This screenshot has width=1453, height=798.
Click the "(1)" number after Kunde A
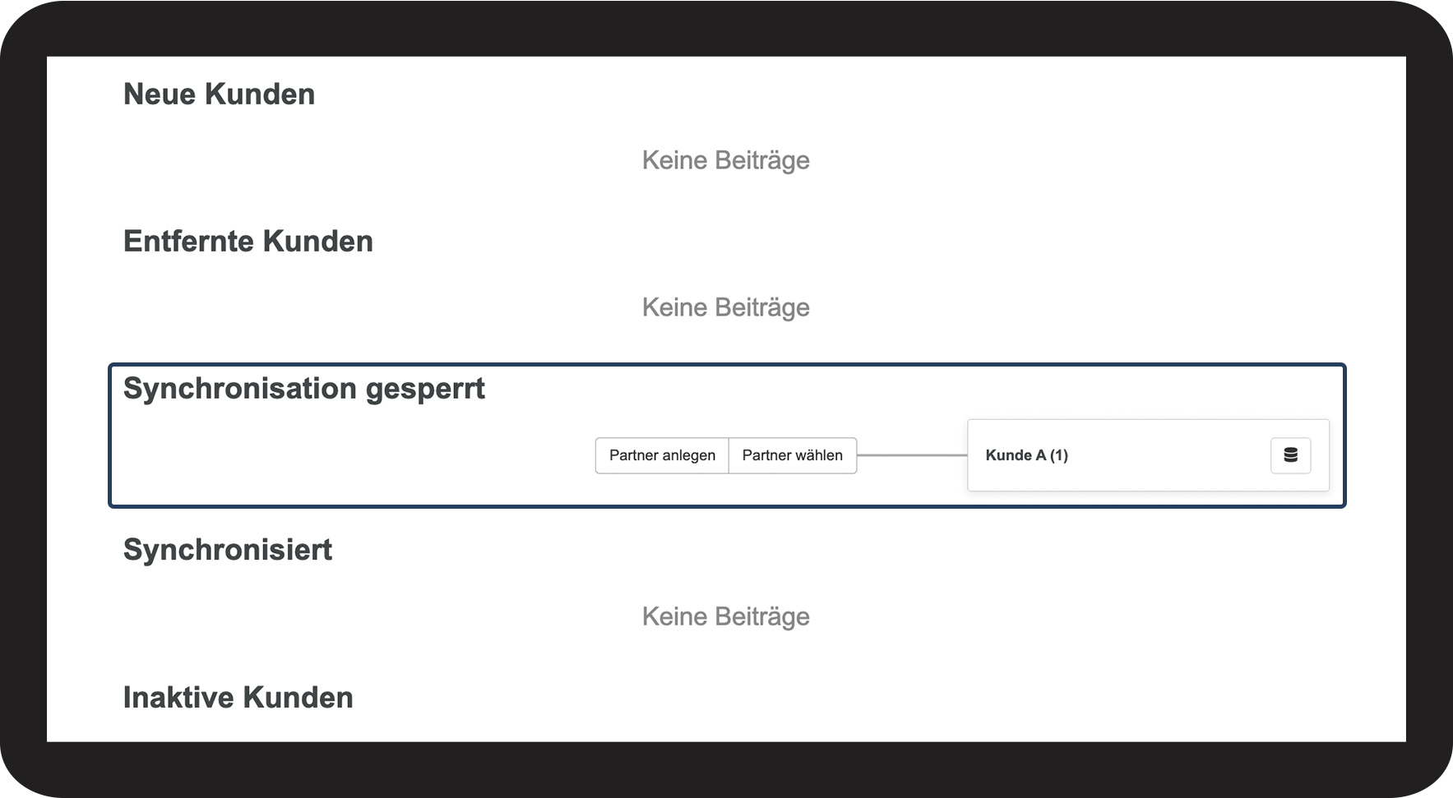coord(1058,455)
